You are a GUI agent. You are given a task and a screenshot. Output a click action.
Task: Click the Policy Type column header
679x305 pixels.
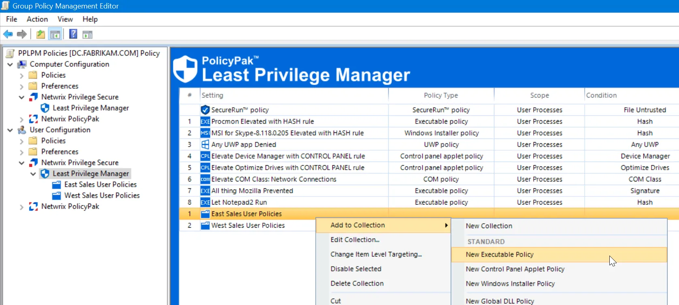(441, 95)
